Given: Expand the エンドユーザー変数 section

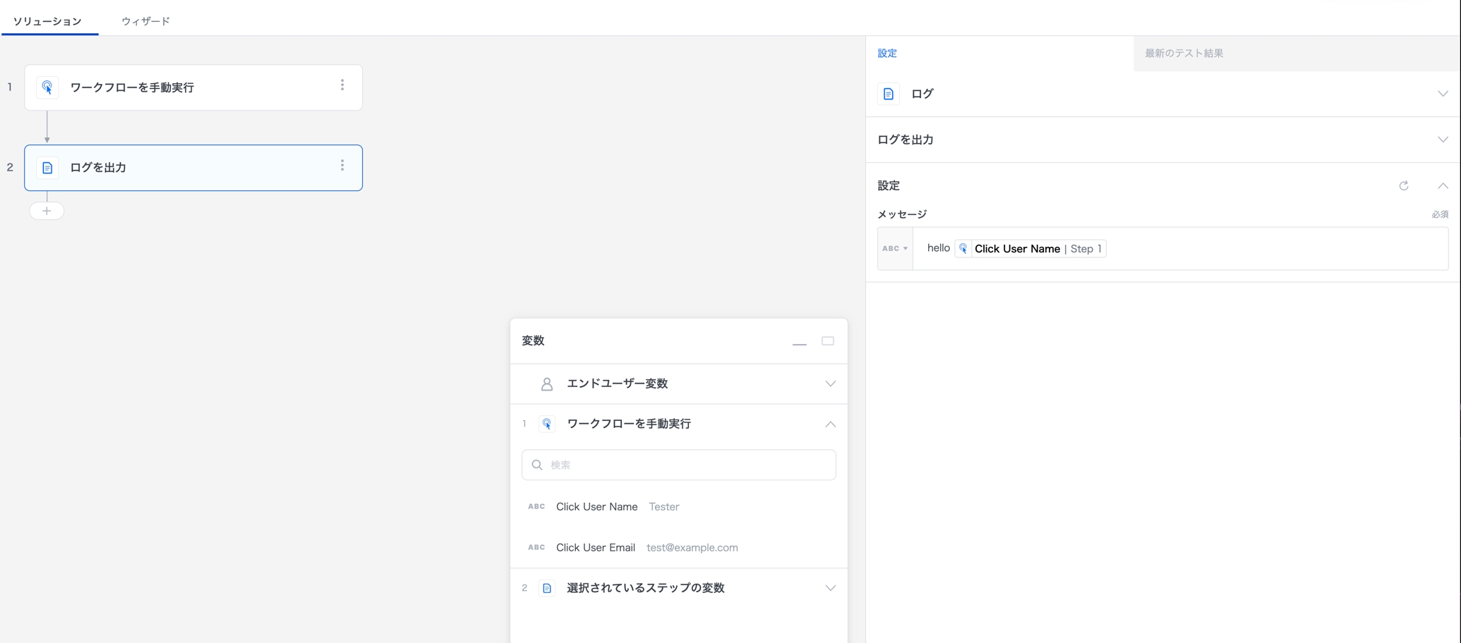Looking at the screenshot, I should (830, 384).
